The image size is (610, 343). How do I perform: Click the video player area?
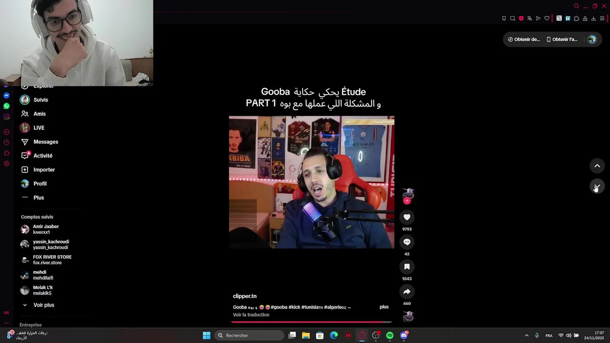(x=312, y=182)
